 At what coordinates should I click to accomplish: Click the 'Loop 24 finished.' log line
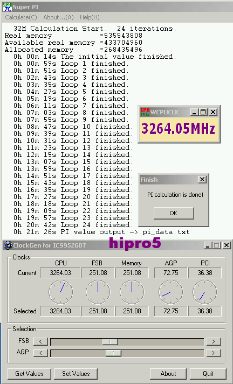tap(73, 225)
